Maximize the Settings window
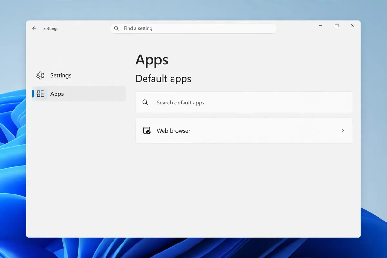This screenshot has width=387, height=258. 337,26
